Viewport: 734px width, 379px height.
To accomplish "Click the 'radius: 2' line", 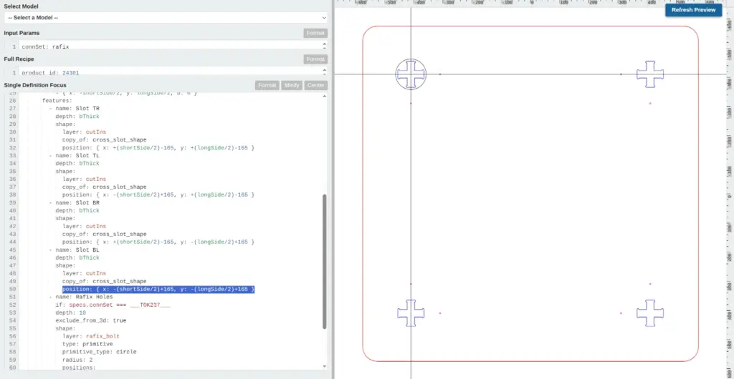I will (x=77, y=360).
